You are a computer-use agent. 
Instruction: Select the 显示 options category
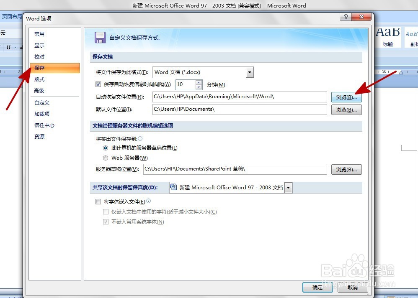tap(39, 45)
